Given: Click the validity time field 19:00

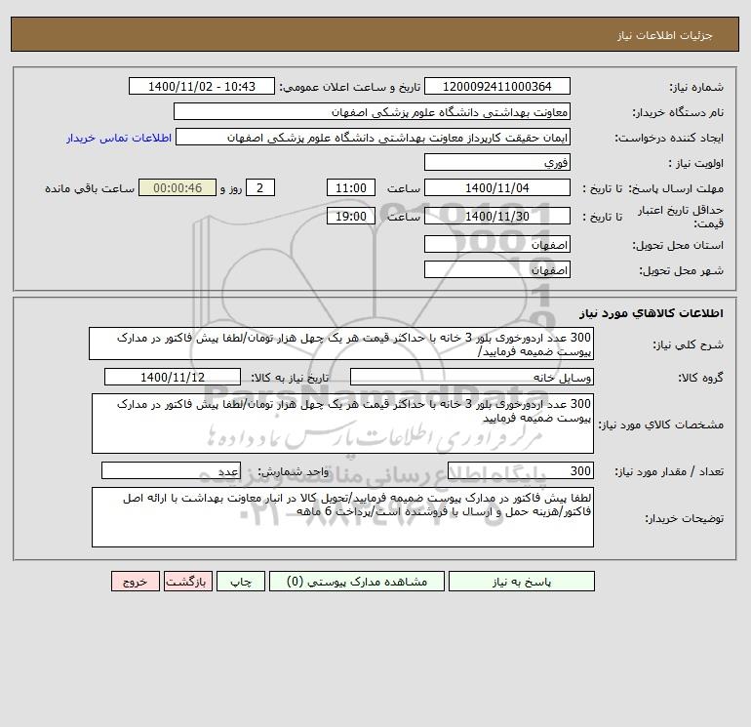Looking at the screenshot, I should click(350, 216).
